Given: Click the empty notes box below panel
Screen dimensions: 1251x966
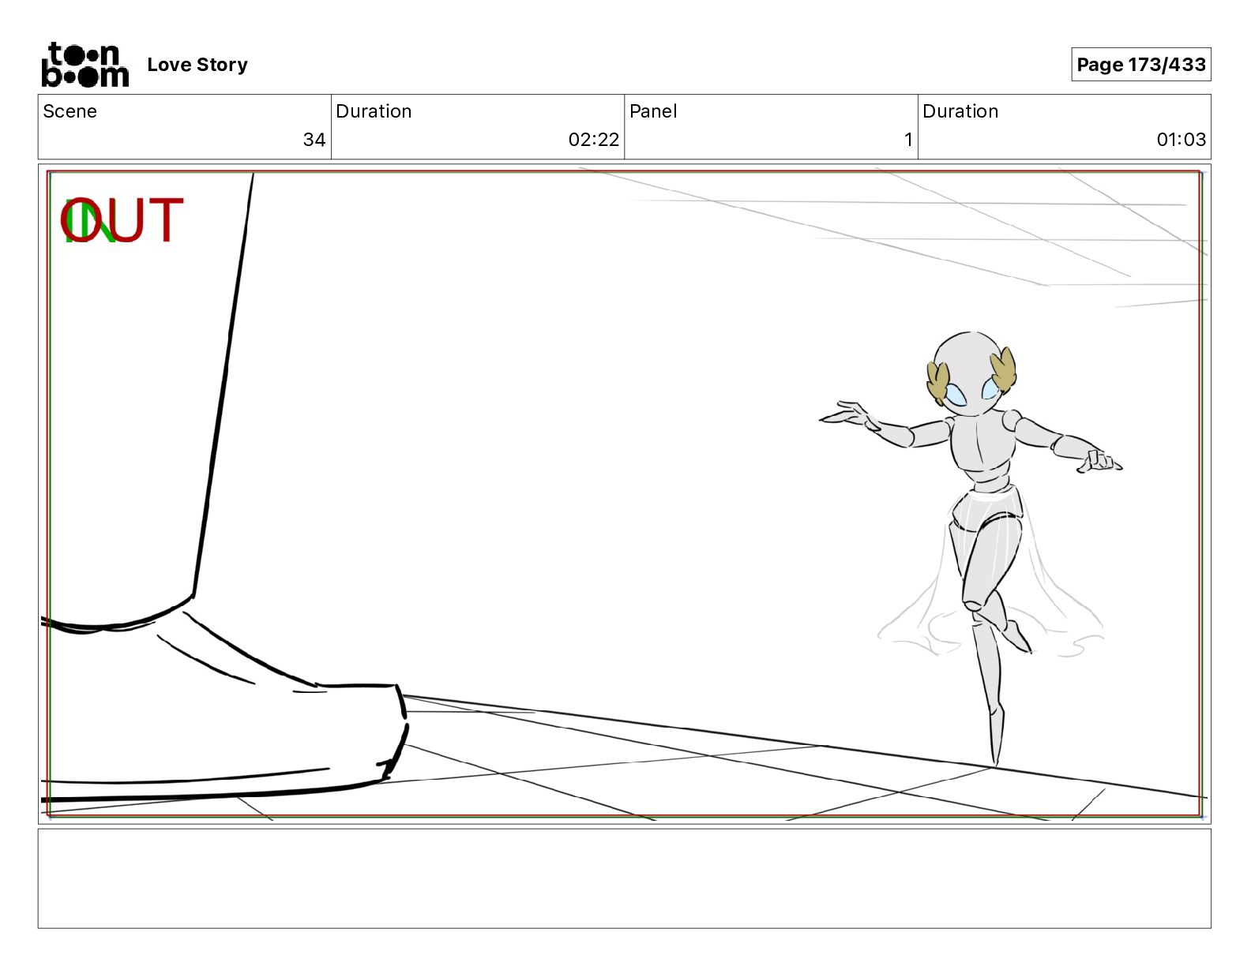Looking at the screenshot, I should point(624,878).
